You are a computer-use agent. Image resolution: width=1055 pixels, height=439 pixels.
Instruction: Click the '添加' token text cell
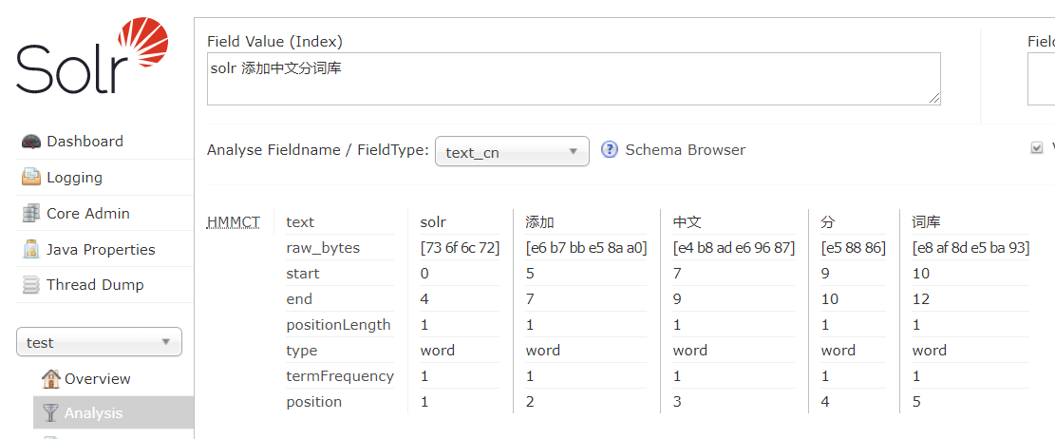539,221
